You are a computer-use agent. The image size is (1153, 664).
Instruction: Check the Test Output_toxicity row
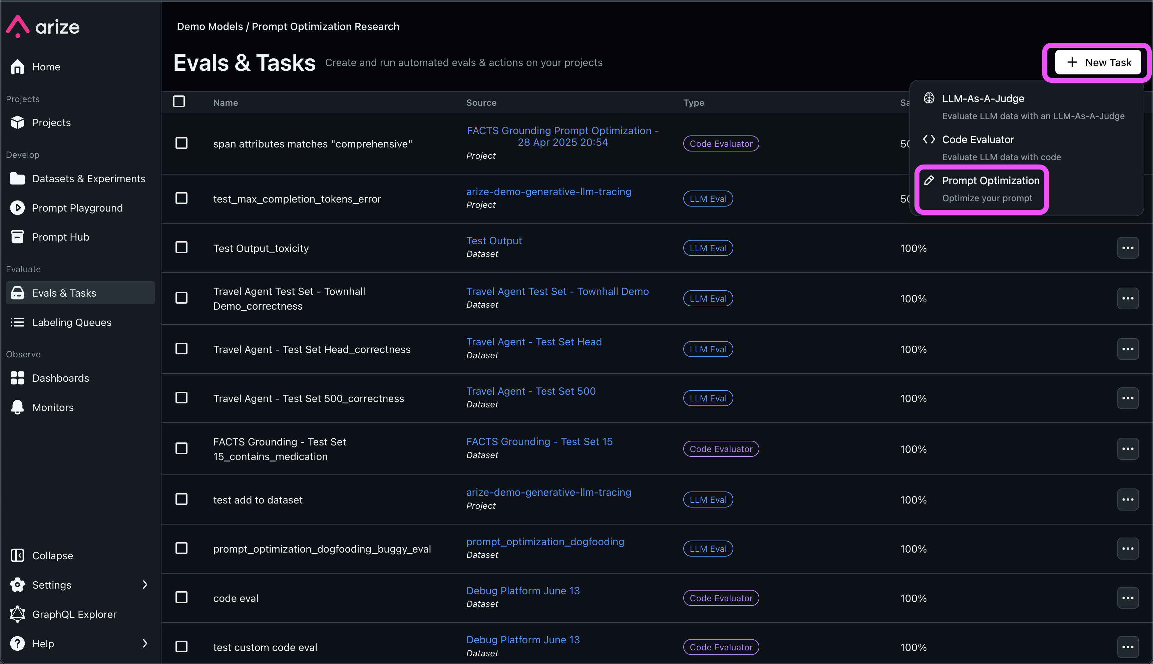(181, 247)
